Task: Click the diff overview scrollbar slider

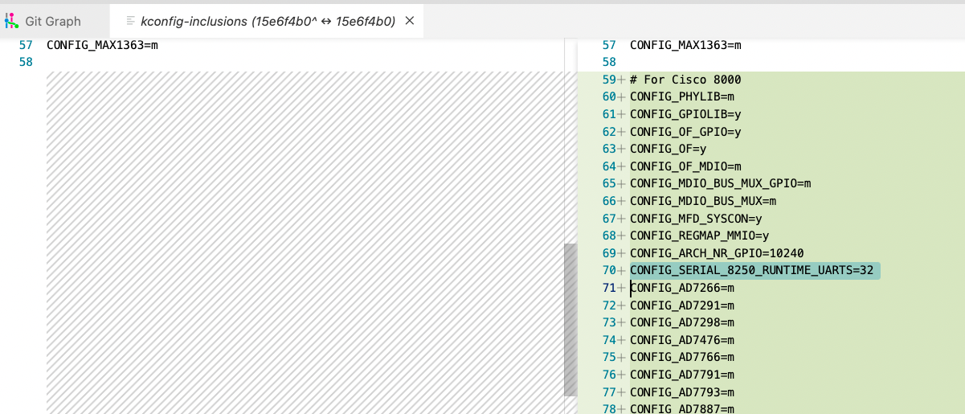Action: tap(570, 320)
